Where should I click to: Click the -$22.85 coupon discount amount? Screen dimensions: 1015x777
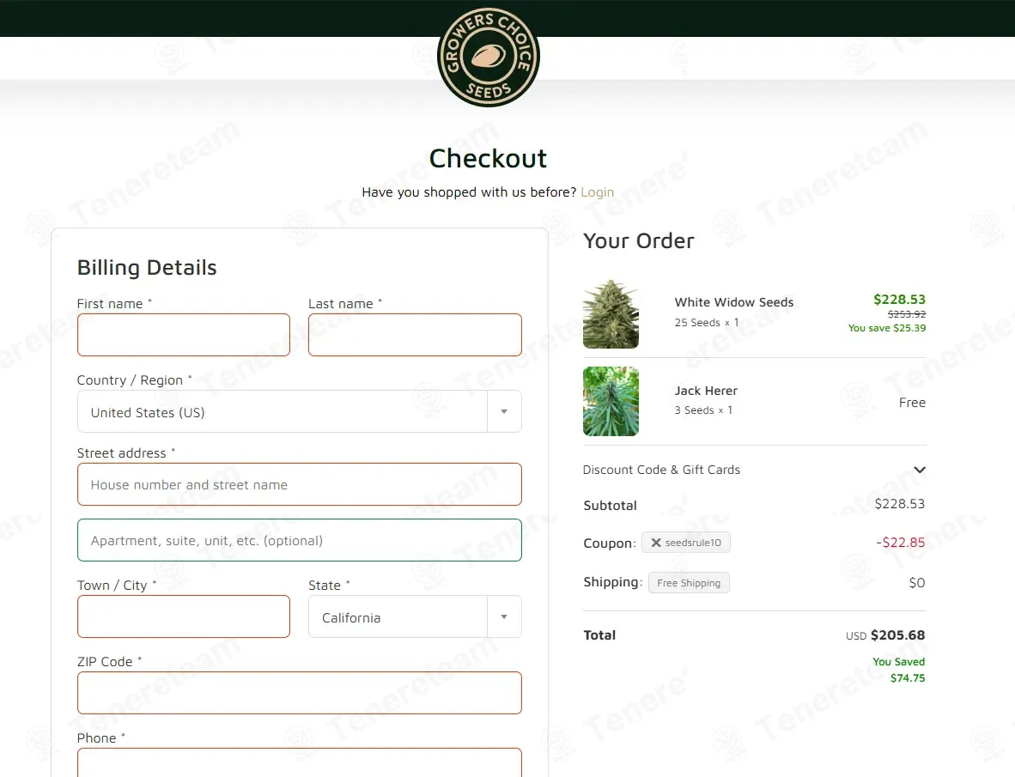pos(900,543)
